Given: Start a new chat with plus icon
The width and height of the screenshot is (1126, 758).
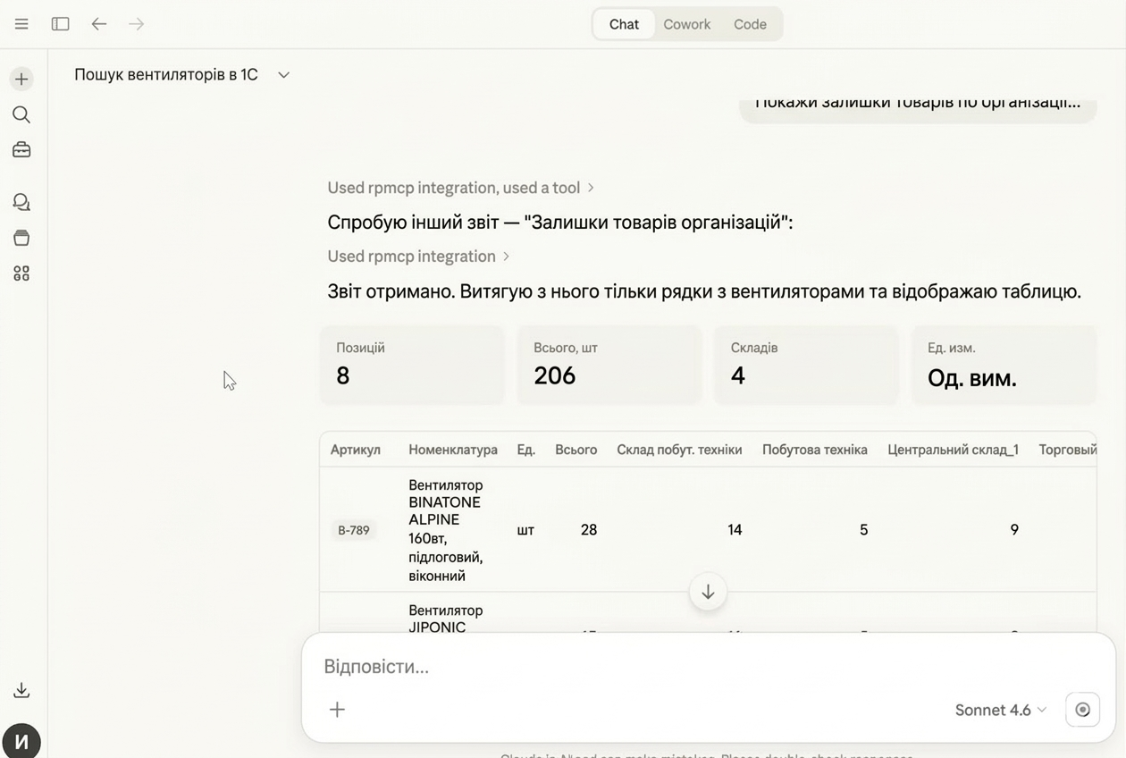Looking at the screenshot, I should point(21,79).
